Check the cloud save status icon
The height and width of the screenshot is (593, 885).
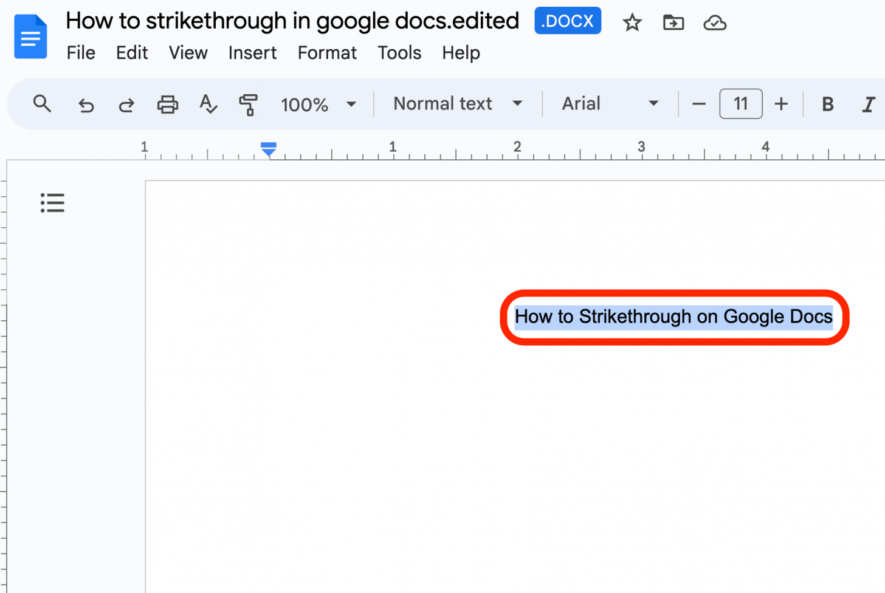tap(715, 23)
